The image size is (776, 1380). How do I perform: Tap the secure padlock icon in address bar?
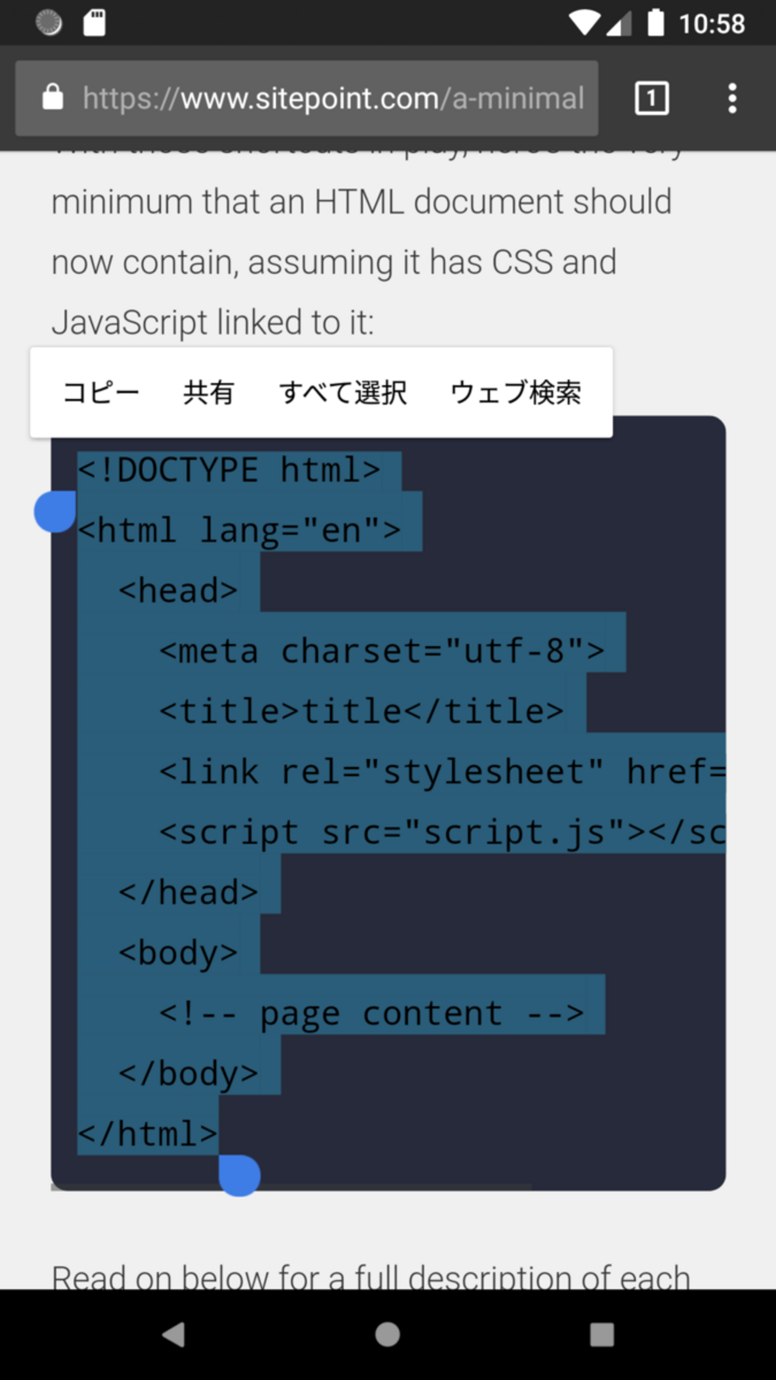(53, 97)
